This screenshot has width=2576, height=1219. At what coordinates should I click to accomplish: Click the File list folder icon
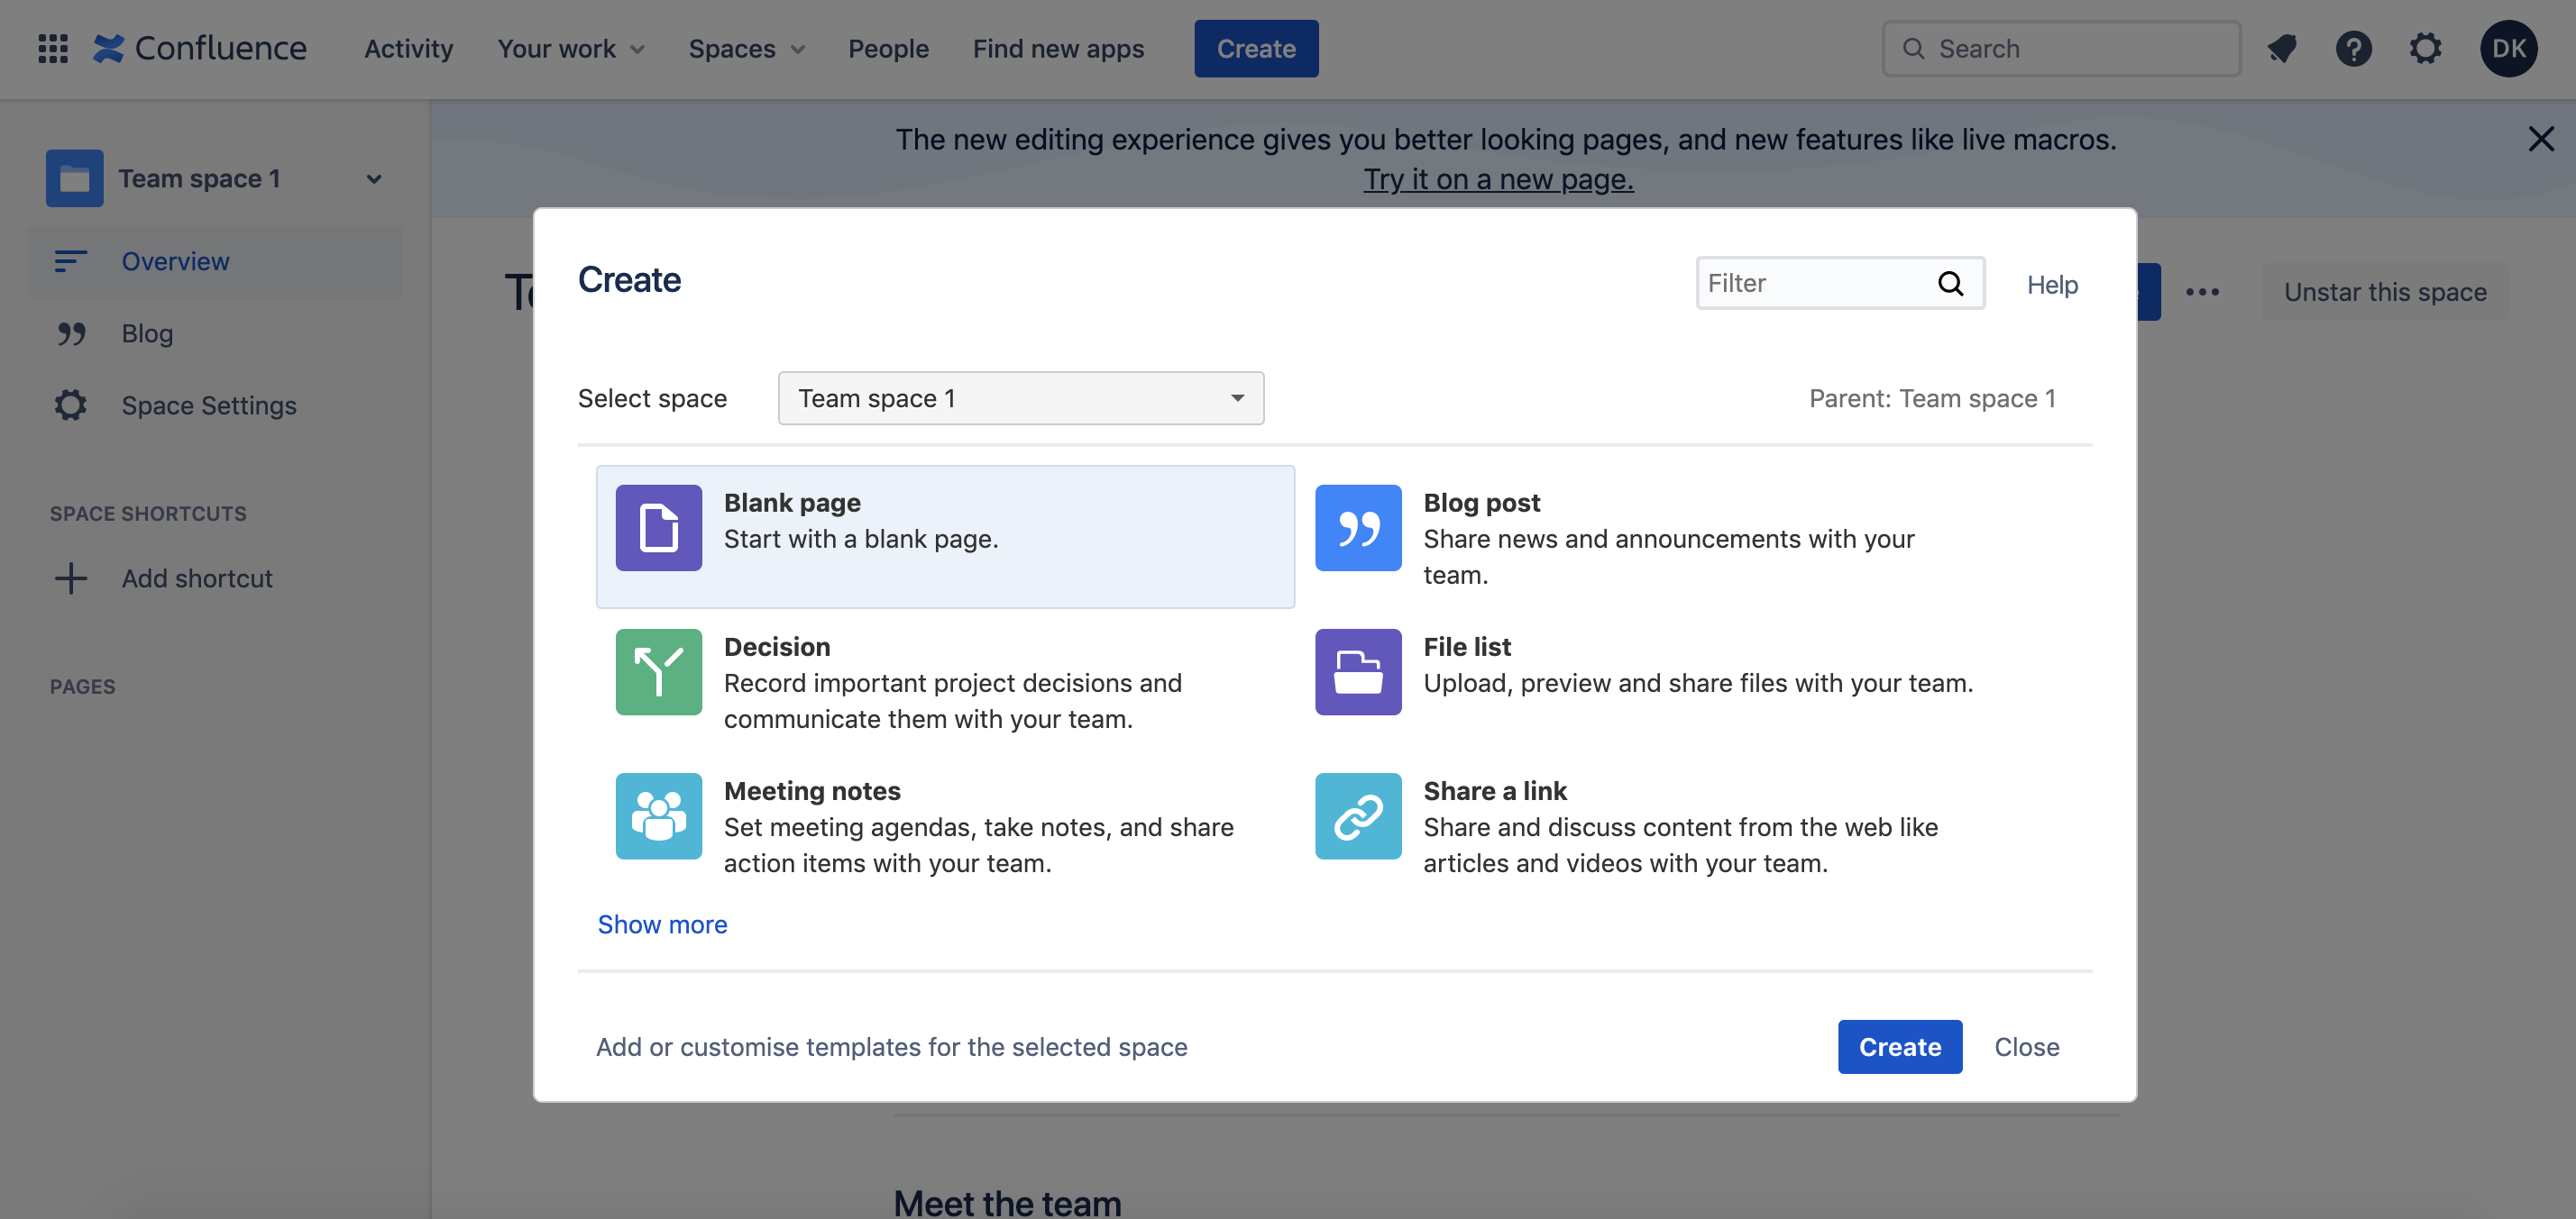tap(1358, 671)
